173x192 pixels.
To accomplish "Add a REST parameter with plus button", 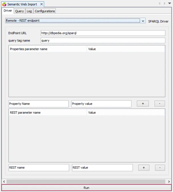I will tap(144, 168).
